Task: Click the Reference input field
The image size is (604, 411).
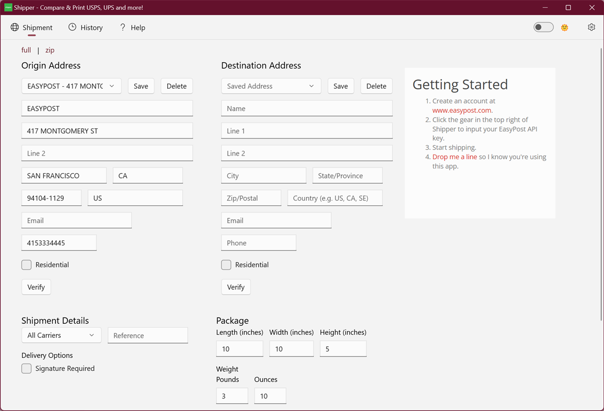Action: 148,335
